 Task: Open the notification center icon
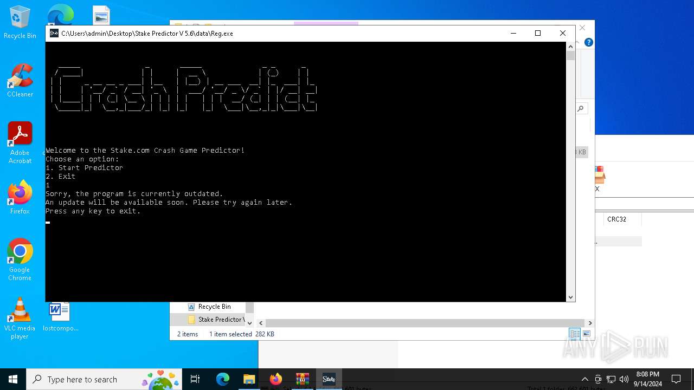(x=676, y=379)
